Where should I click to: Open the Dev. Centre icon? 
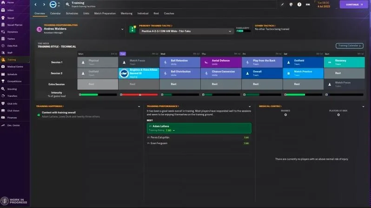[x=3, y=125]
